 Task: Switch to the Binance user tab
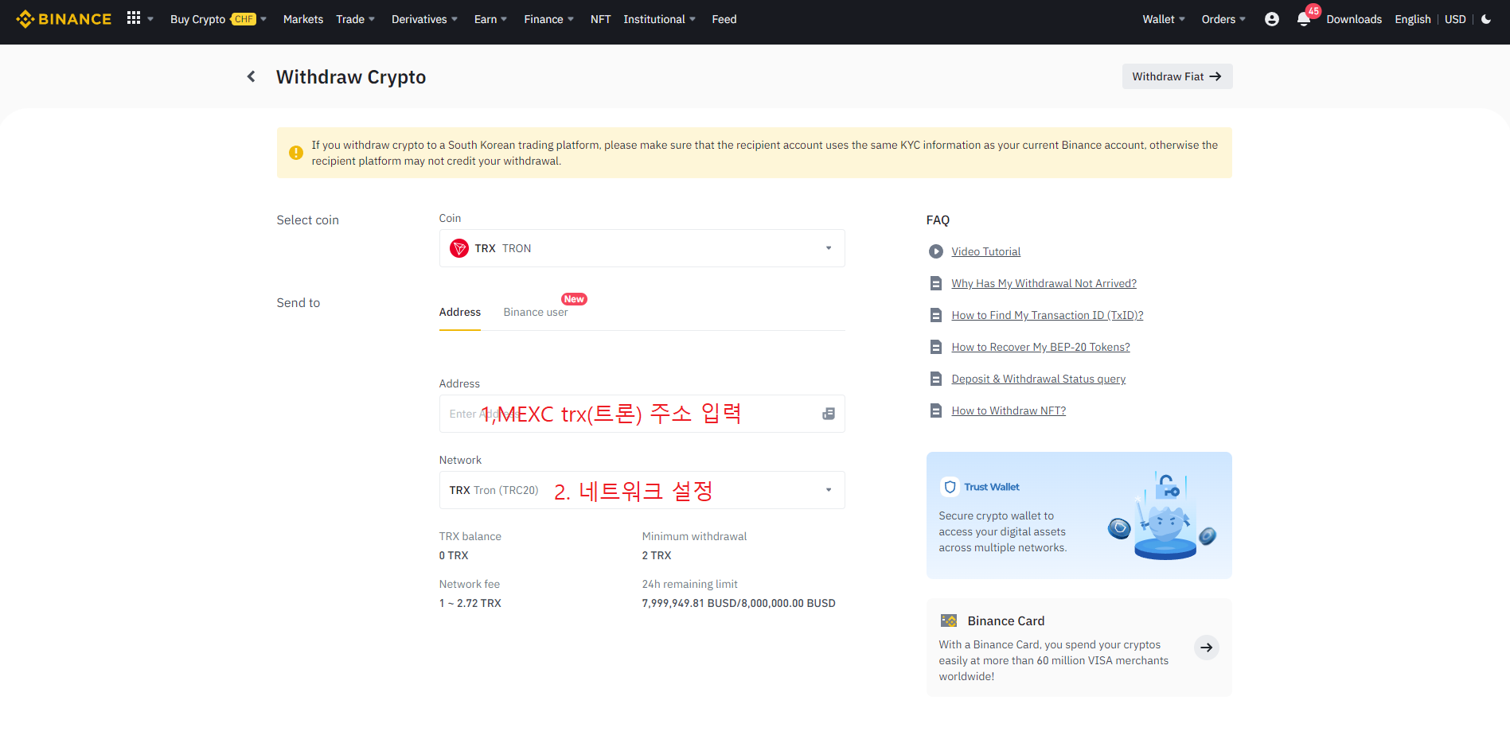pyautogui.click(x=536, y=312)
